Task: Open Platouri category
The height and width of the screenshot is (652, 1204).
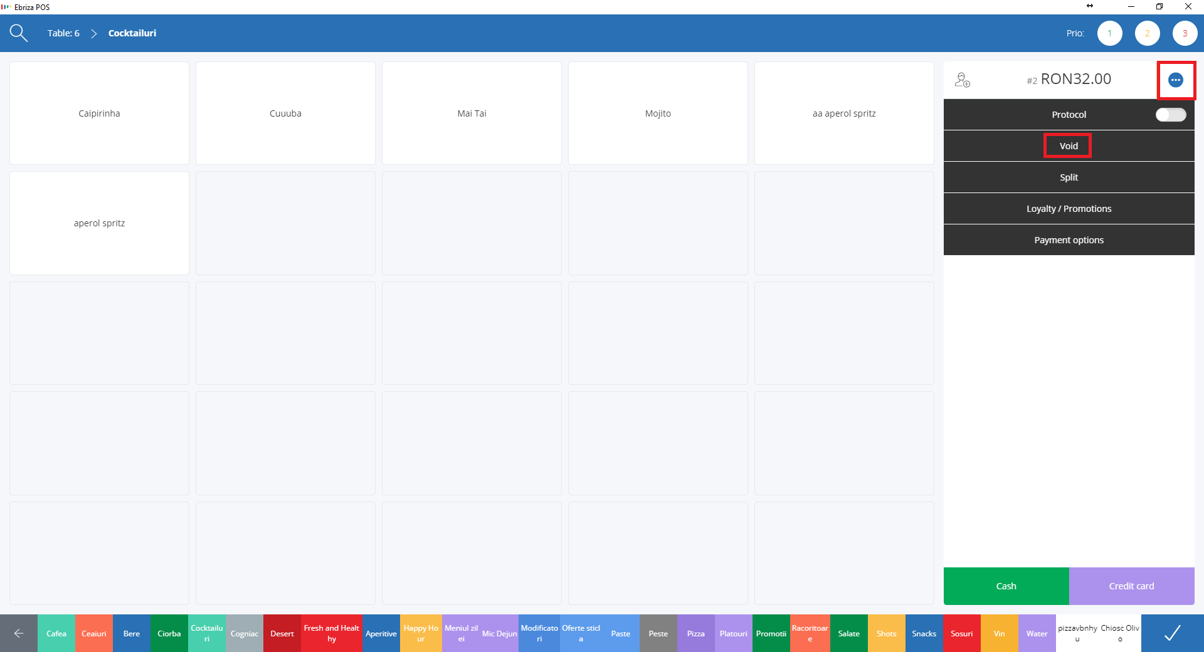Action: pos(734,633)
